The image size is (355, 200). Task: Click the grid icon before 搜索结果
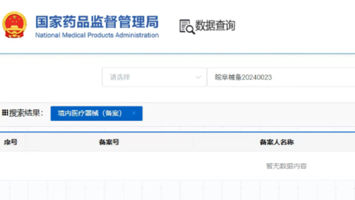[5, 113]
